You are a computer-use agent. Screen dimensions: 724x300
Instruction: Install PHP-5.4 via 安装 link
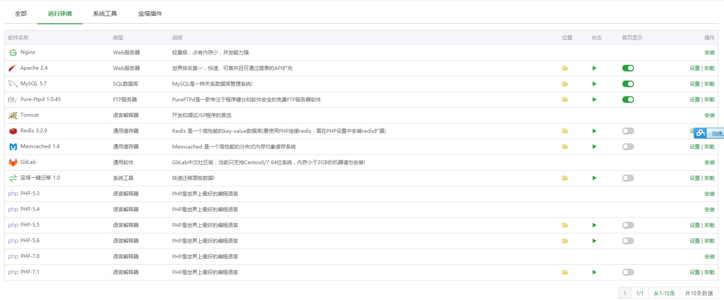[710, 210]
